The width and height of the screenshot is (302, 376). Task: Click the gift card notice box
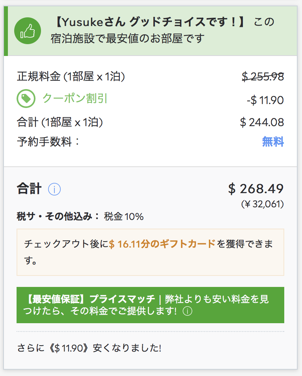150,252
